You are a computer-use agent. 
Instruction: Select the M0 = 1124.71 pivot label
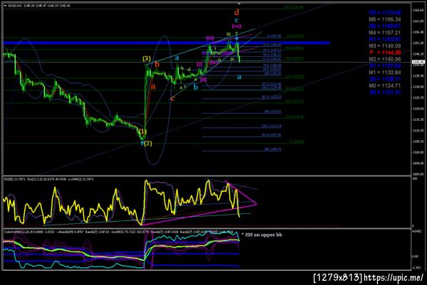(385, 86)
